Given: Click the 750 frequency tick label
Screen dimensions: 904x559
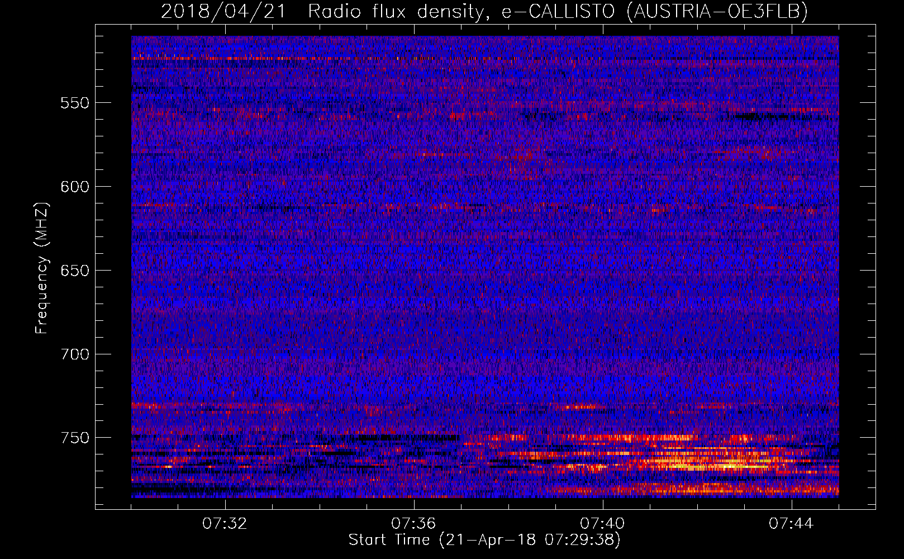Looking at the screenshot, I should tap(75, 438).
